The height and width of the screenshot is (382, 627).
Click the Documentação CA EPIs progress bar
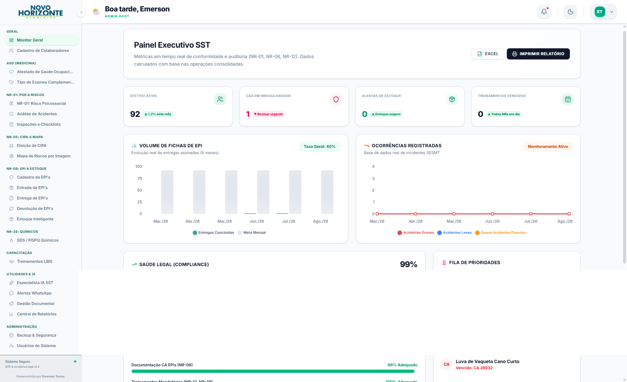point(274,371)
